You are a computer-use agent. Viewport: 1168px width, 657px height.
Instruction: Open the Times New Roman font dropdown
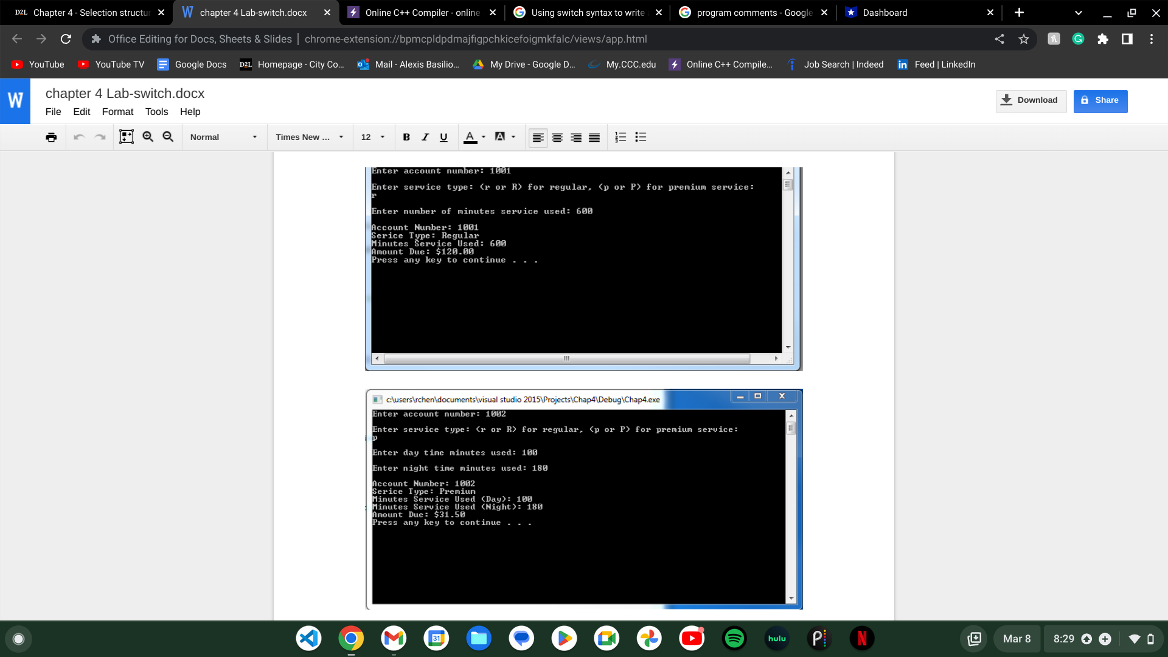[x=309, y=137]
